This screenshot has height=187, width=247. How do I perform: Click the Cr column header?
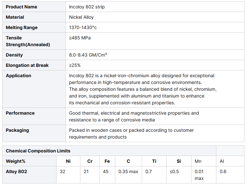point(90,161)
